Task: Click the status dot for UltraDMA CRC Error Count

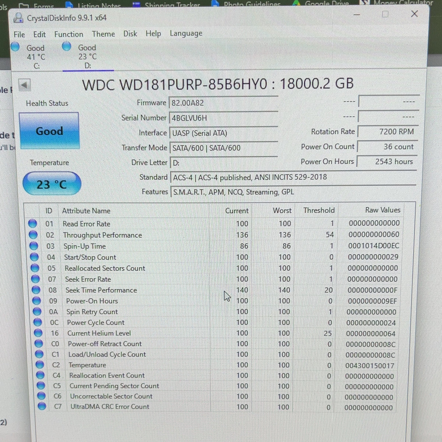Action: click(x=42, y=406)
